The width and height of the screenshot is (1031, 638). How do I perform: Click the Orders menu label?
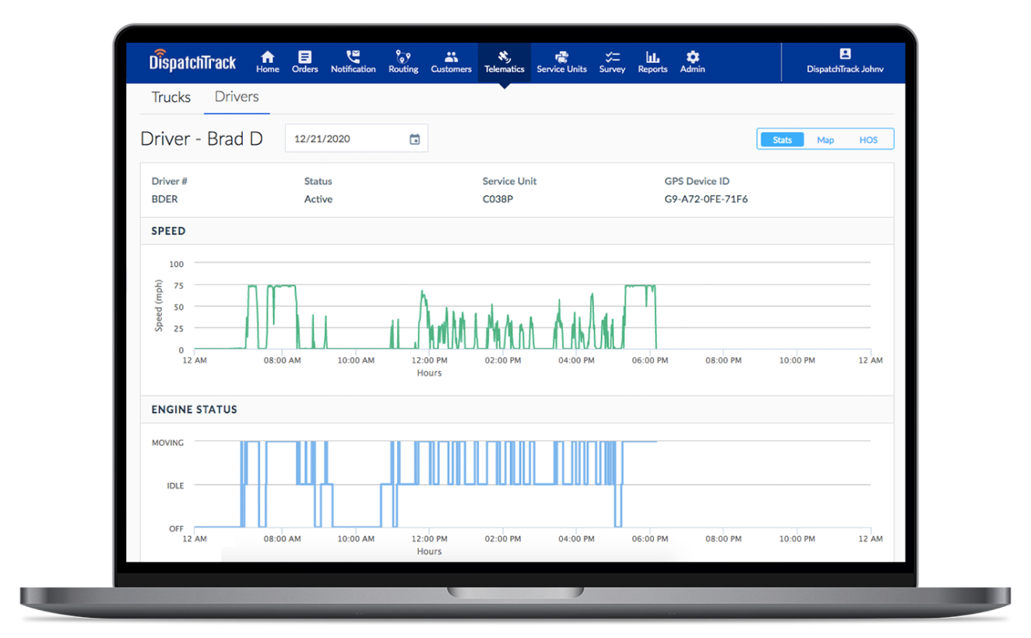coord(304,69)
